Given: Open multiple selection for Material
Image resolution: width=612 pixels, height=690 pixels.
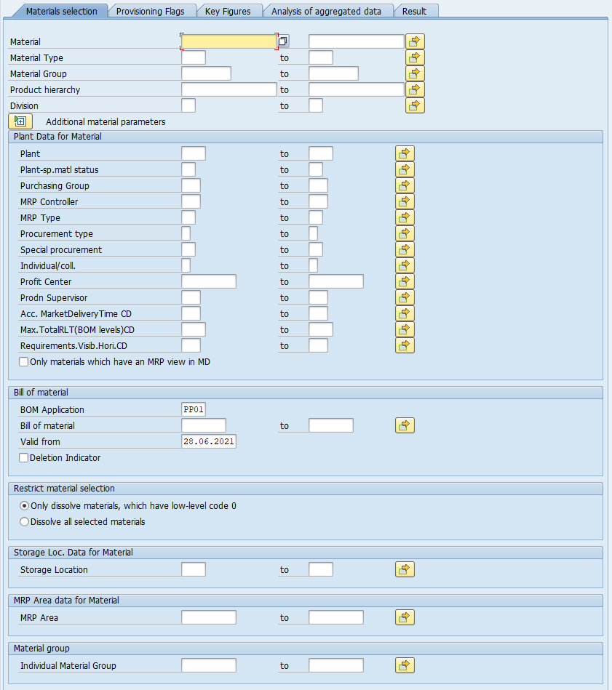Looking at the screenshot, I should click(415, 41).
